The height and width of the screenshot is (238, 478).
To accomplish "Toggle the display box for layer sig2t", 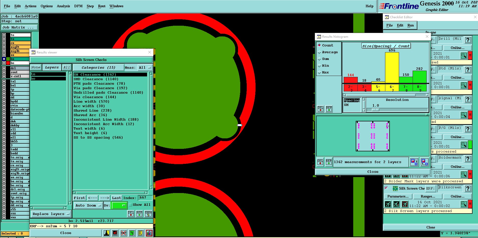I will [x=4, y=47].
